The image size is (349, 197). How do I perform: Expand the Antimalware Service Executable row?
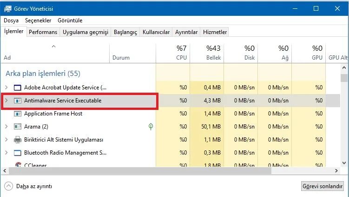[6, 101]
